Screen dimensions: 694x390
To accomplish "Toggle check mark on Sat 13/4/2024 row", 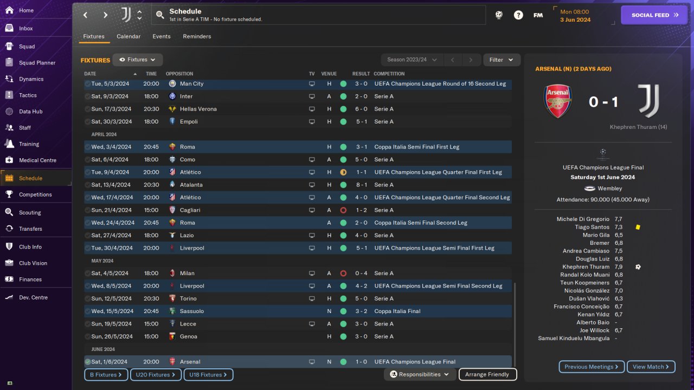I will point(88,185).
